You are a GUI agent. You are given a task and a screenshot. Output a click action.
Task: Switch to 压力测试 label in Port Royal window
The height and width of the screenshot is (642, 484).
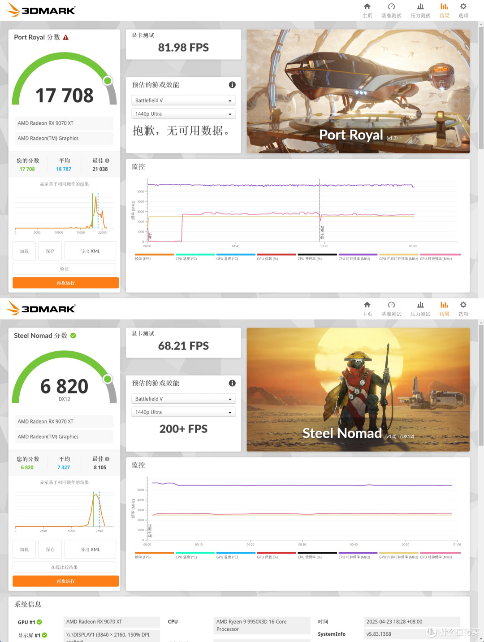[420, 16]
